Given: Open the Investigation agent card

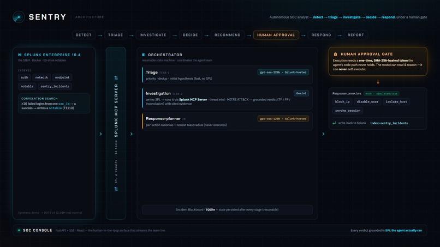Looking at the screenshot, I should coord(228,98).
